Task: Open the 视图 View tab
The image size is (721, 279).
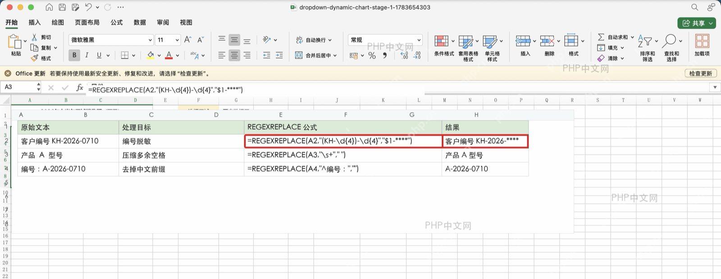Action: [186, 22]
